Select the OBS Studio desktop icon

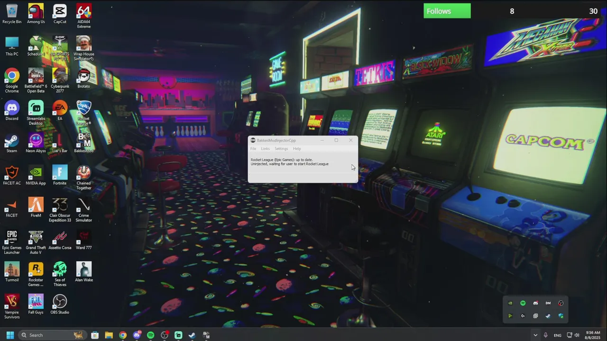60,304
